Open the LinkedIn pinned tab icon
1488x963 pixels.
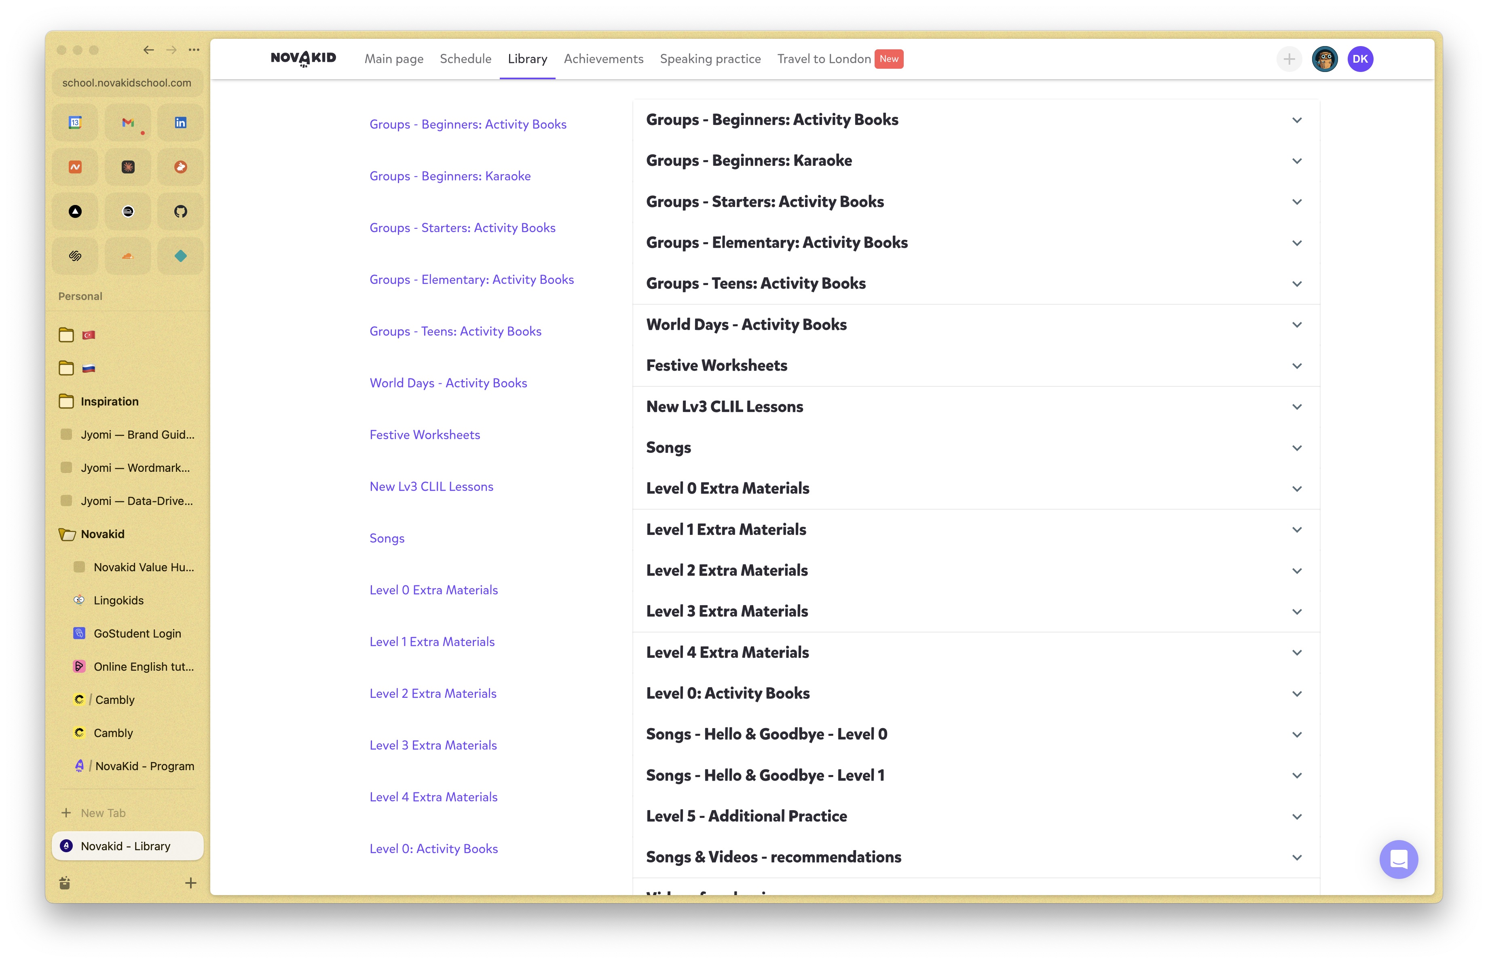pos(180,122)
